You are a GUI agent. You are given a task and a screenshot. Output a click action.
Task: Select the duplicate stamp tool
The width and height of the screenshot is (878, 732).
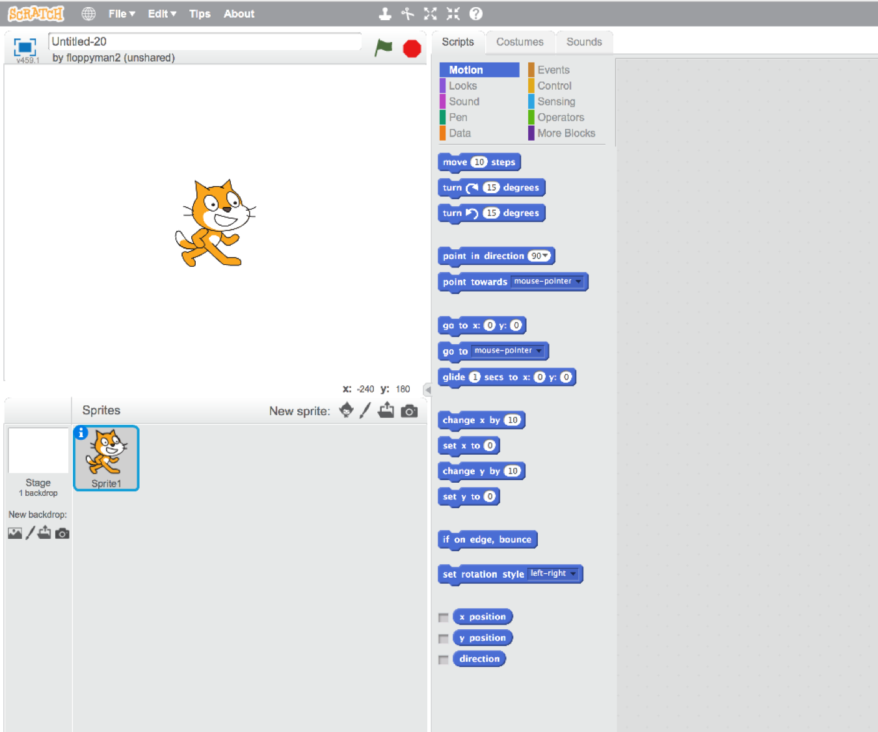click(385, 13)
